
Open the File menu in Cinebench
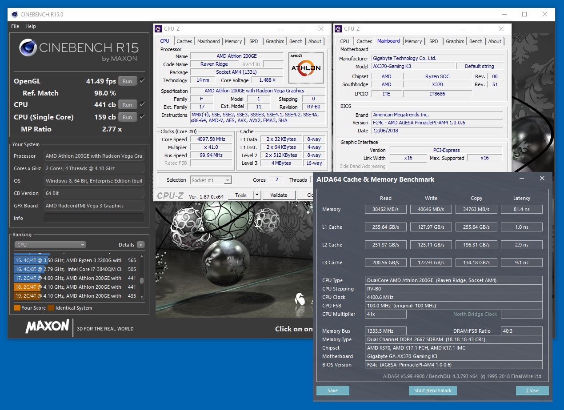pyautogui.click(x=15, y=26)
